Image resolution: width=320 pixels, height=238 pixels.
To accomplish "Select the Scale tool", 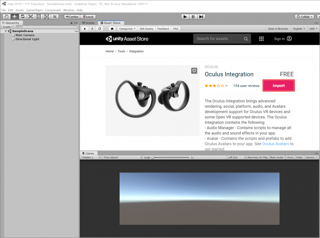I will pos(30,17).
